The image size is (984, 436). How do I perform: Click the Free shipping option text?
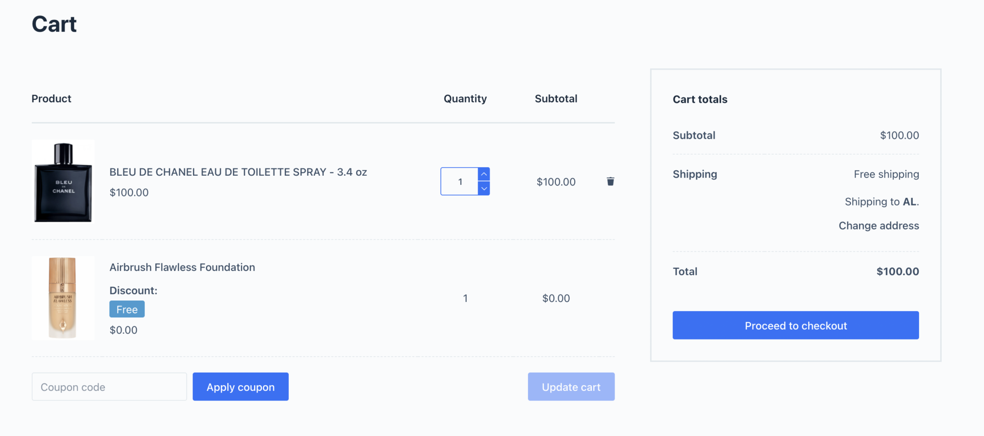(x=886, y=174)
